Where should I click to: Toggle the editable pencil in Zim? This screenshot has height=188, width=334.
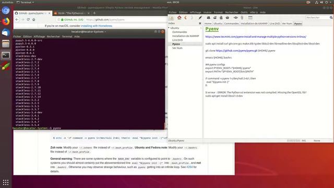click(200, 18)
